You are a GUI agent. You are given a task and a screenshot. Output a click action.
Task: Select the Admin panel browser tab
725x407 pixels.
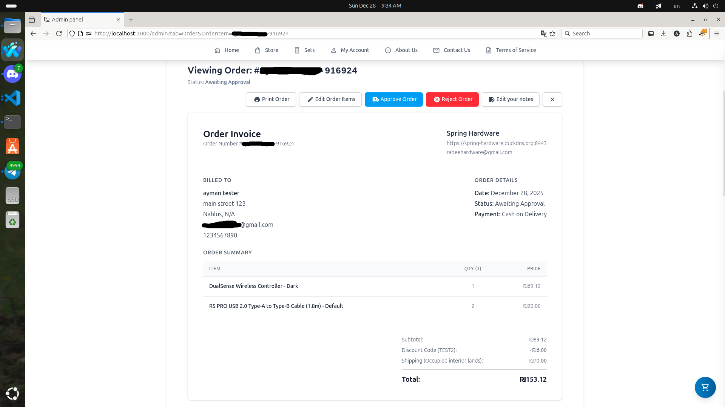click(76, 20)
